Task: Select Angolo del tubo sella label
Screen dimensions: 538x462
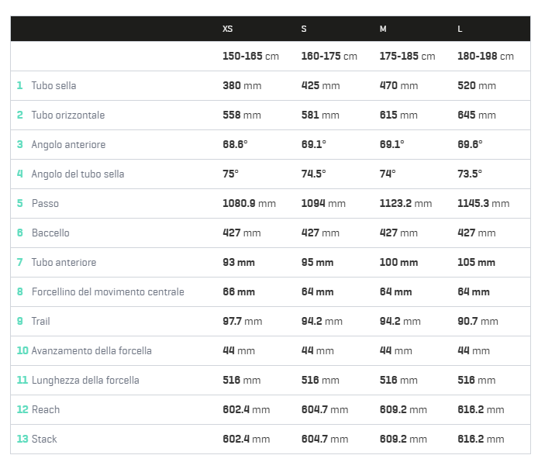Action: tap(78, 174)
